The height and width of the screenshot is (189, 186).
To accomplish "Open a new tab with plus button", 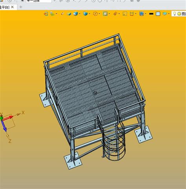I will point(21,7).
